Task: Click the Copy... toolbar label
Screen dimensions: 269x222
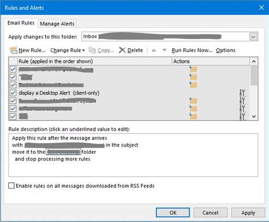Action: pos(106,51)
